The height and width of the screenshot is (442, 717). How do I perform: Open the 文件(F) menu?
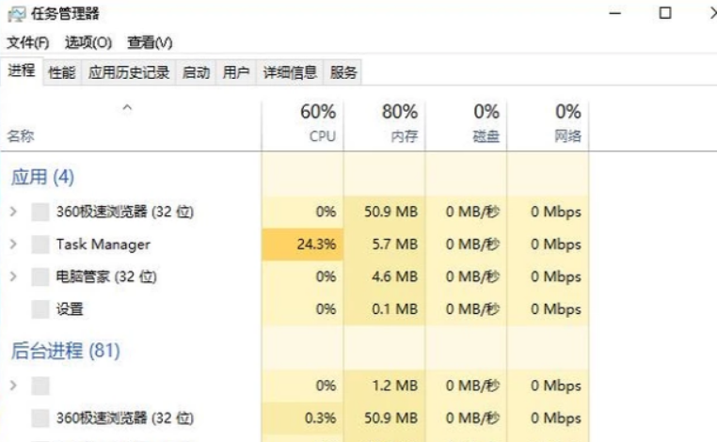(27, 43)
